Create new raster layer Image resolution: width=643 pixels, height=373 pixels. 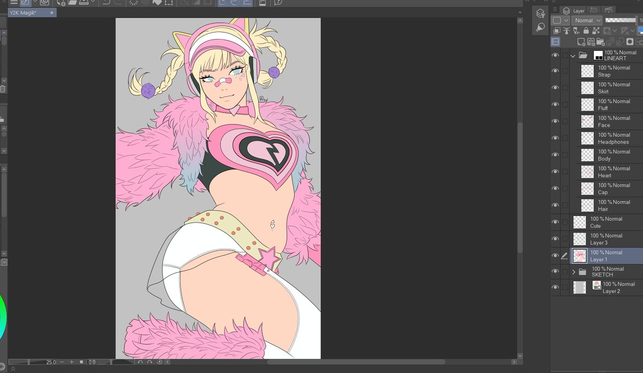[581, 42]
